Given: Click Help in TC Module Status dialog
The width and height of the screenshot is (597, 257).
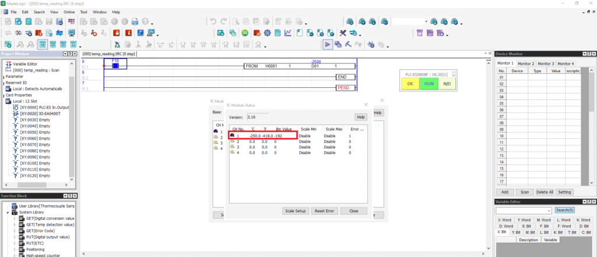Looking at the screenshot, I should tap(360, 117).
